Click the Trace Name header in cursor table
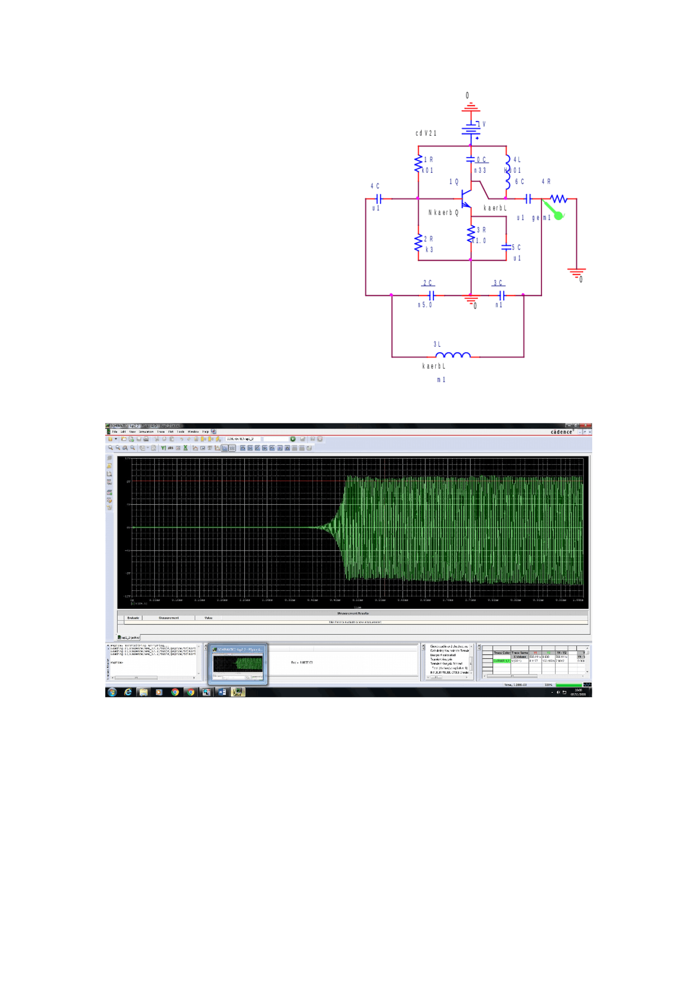This screenshot has width=698, height=987. click(519, 652)
